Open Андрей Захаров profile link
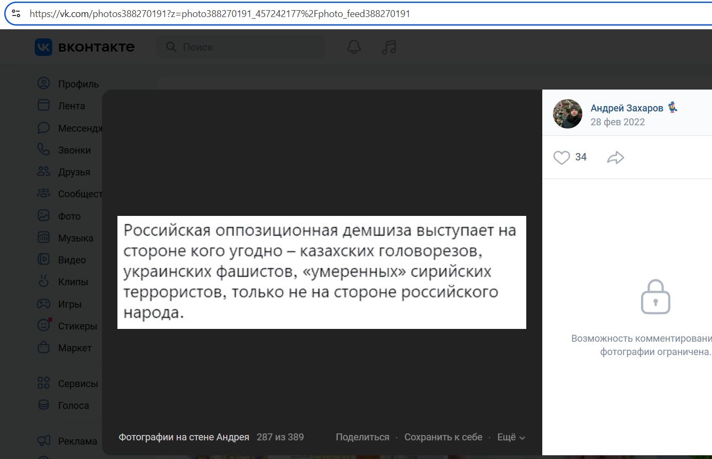This screenshot has height=459, width=712. (627, 108)
